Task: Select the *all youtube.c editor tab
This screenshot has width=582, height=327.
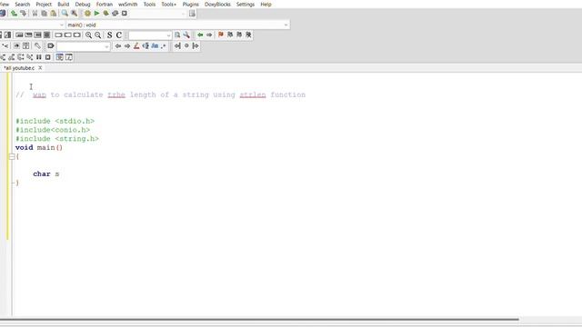Action: click(19, 68)
